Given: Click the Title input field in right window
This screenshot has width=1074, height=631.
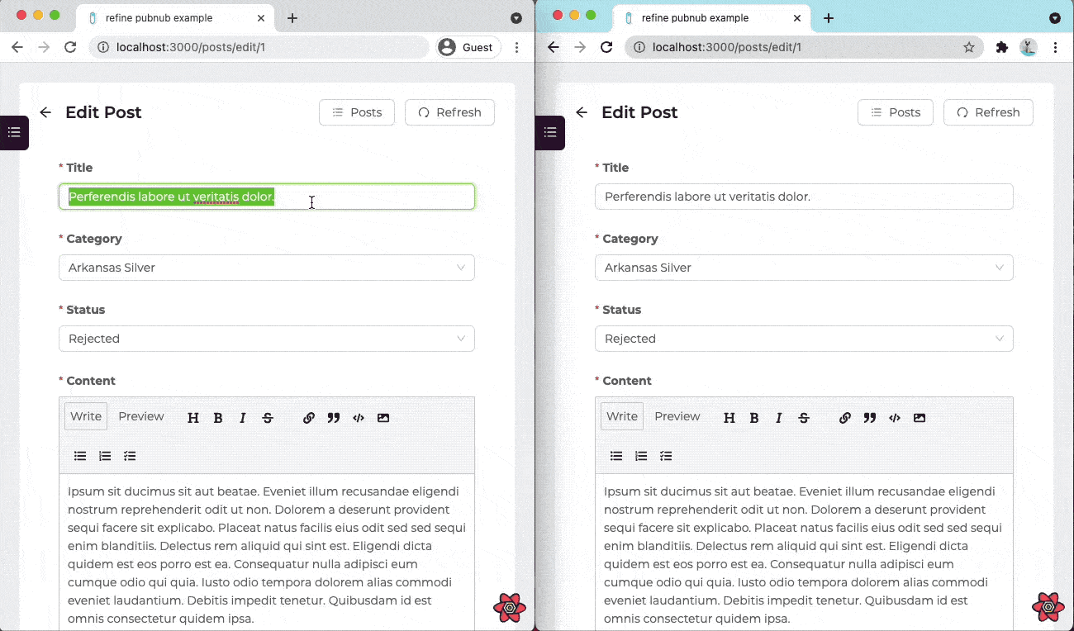Looking at the screenshot, I should pos(804,197).
